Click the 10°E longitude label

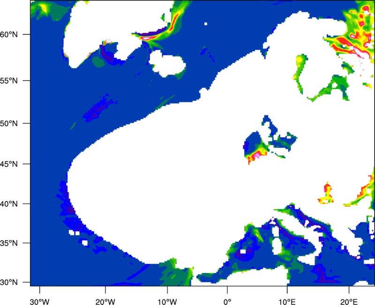point(287,302)
